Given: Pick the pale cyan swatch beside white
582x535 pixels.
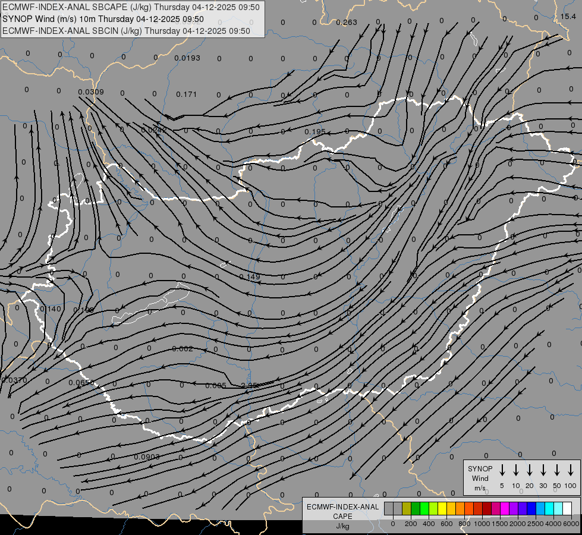Looking at the screenshot, I should (x=558, y=508).
